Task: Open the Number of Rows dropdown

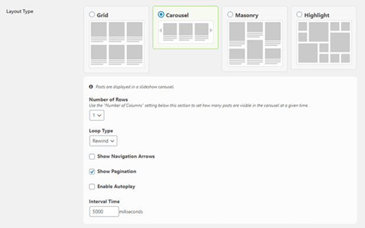Action: coord(97,115)
